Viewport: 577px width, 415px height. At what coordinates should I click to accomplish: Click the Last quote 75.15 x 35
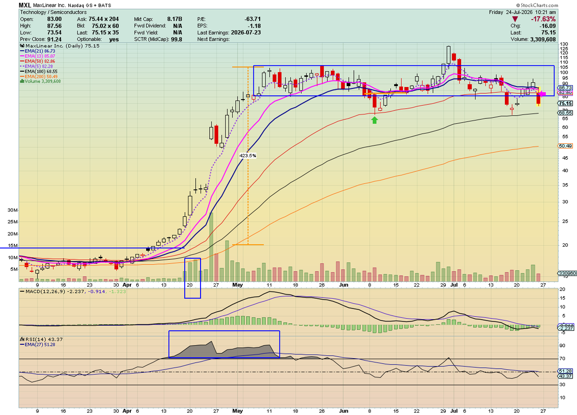pyautogui.click(x=105, y=33)
